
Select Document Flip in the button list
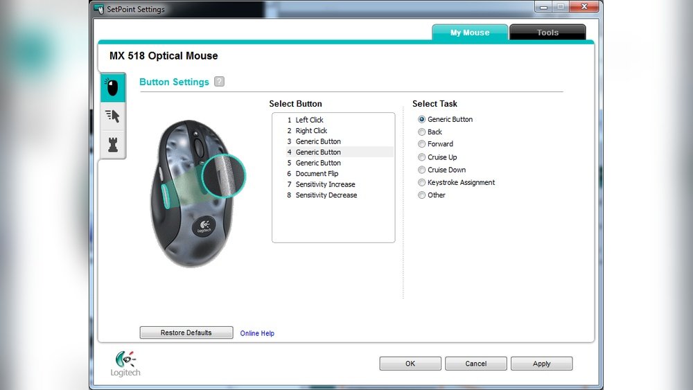point(317,174)
